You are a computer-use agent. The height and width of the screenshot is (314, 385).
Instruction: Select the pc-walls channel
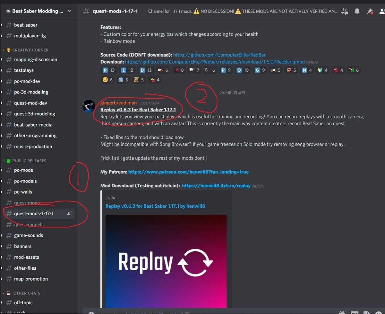tap(39, 192)
